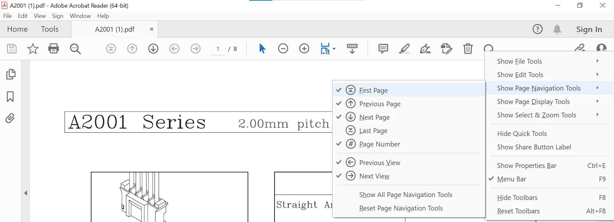Viewport: 614px width, 222px height.
Task: Click Previous Page up-arrow toolbar icon
Action: 132,49
